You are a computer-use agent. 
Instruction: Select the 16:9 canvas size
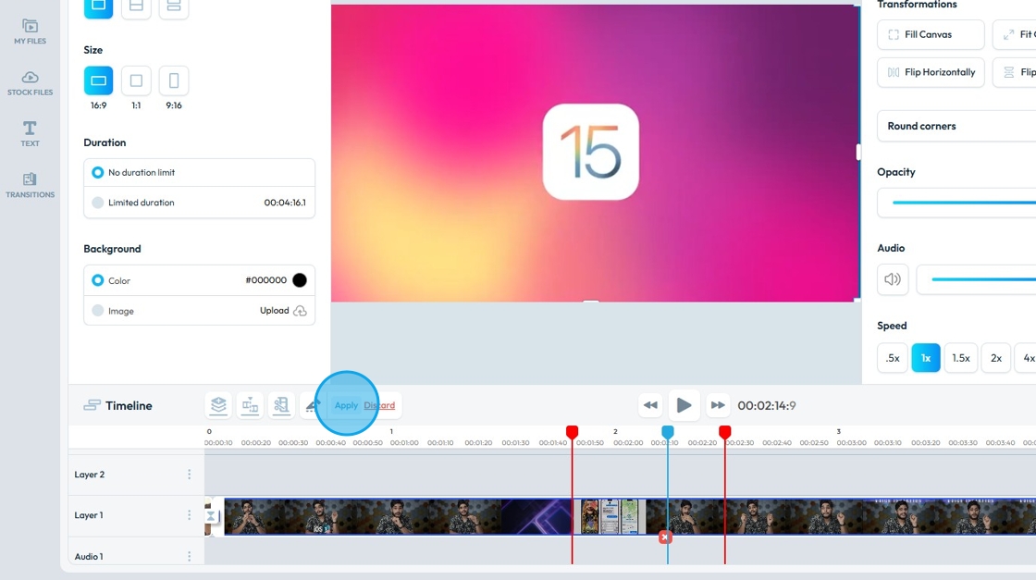pos(98,80)
